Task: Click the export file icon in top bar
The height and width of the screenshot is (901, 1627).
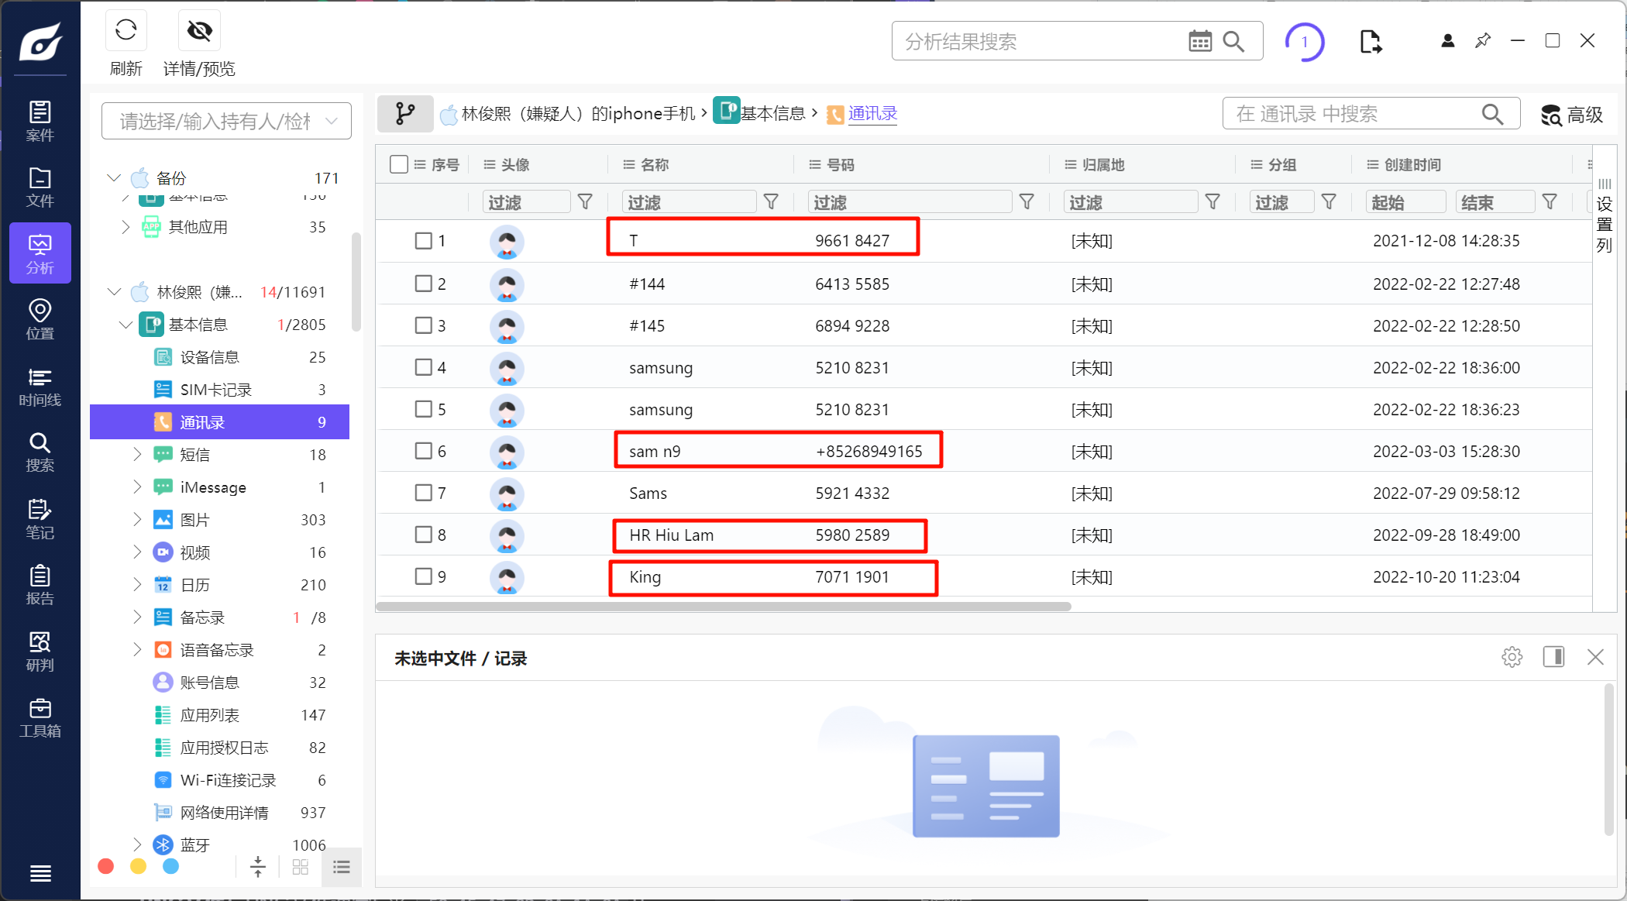Action: (x=1370, y=41)
